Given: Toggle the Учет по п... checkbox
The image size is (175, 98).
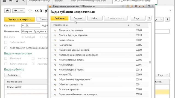Looking at the screenshot, I should (x=33, y=59).
